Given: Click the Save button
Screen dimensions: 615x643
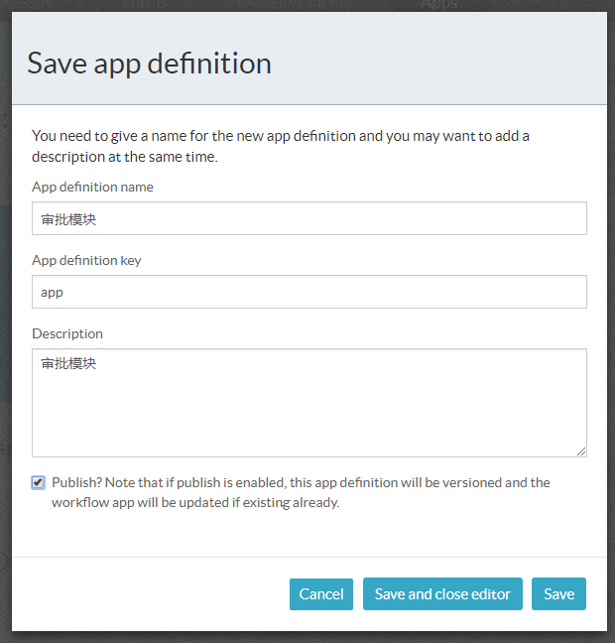Looking at the screenshot, I should pos(558,593).
